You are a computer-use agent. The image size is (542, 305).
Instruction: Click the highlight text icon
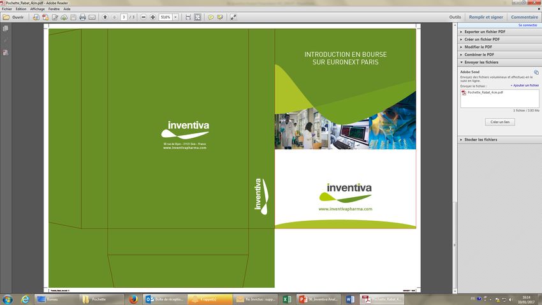(x=220, y=17)
